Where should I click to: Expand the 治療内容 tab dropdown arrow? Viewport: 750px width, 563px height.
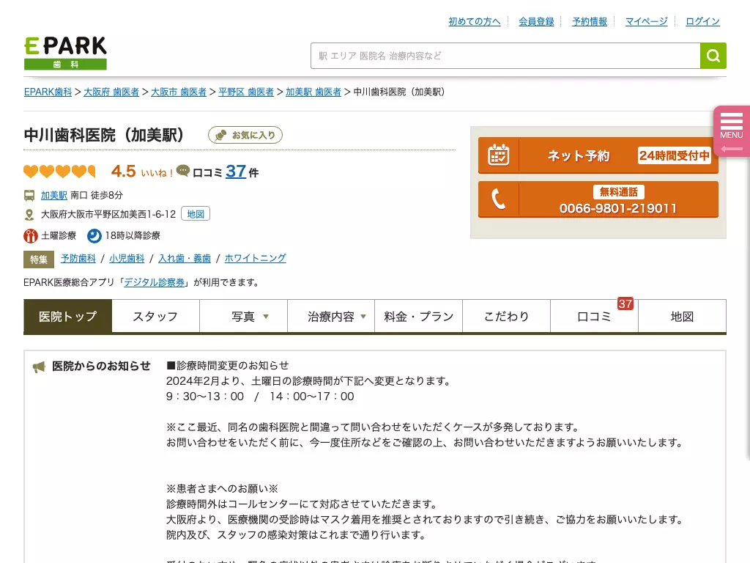tap(363, 317)
